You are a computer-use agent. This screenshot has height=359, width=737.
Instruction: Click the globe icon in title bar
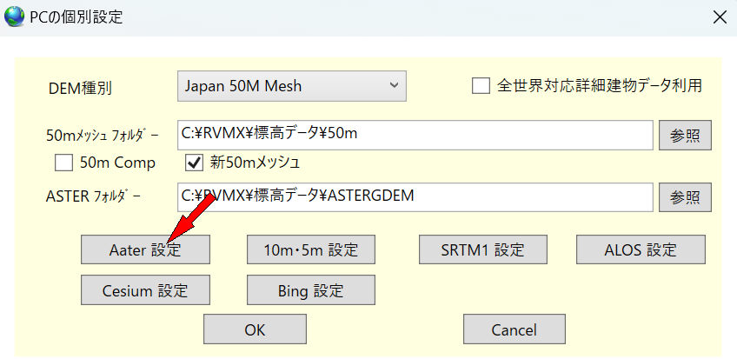click(x=15, y=16)
